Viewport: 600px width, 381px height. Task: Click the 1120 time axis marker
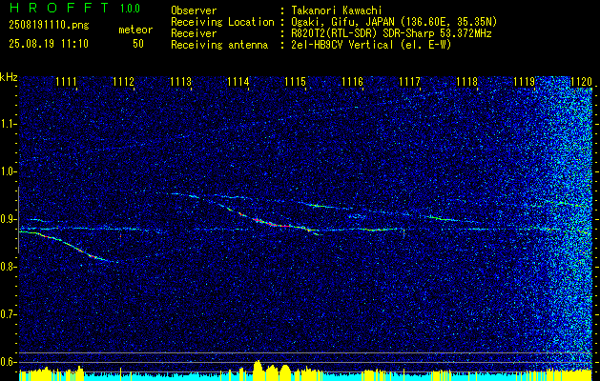[x=581, y=81]
